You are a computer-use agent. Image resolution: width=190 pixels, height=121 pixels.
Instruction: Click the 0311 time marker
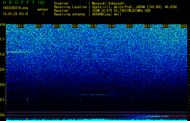point(21,26)
